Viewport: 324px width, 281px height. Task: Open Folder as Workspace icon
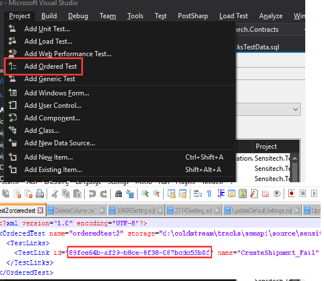click(265, 194)
